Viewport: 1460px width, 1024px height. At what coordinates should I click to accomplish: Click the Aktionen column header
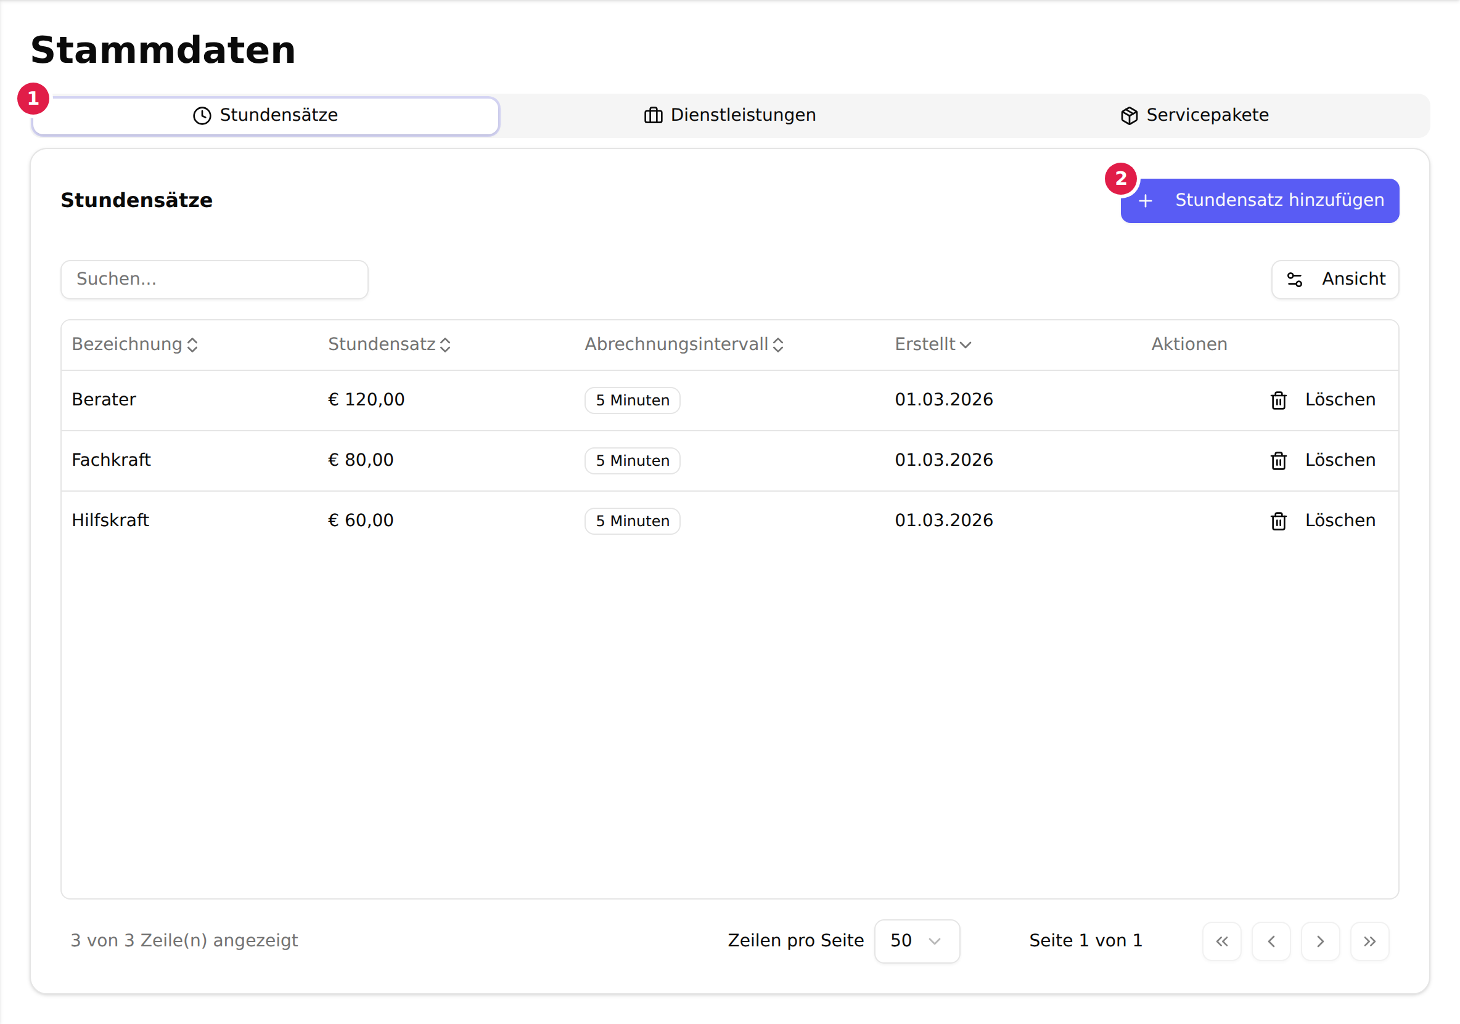coord(1190,344)
